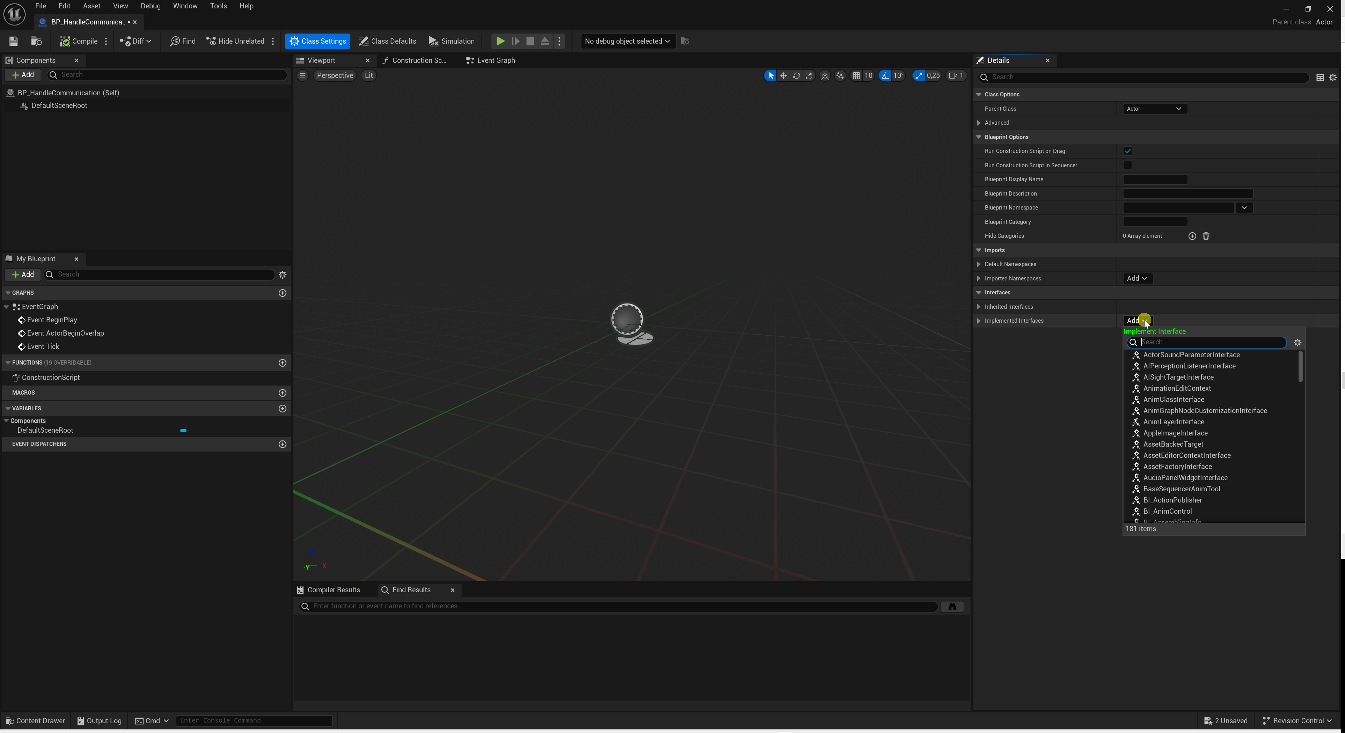This screenshot has height=733, width=1345.
Task: Uncheck Run Construction Script on Drag
Action: pyautogui.click(x=1127, y=152)
